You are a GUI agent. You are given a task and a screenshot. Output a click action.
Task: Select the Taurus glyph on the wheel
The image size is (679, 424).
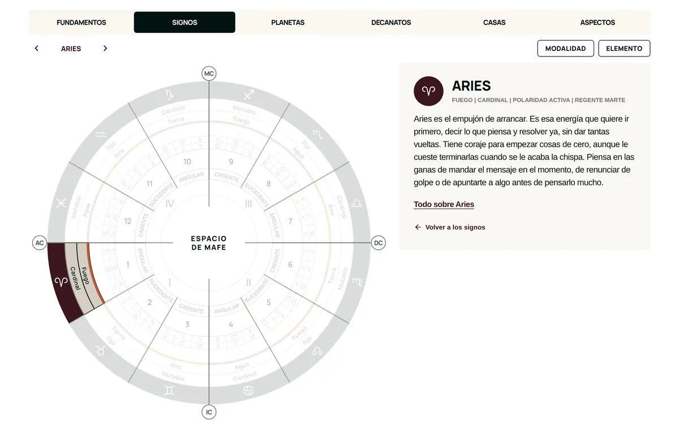point(101,351)
